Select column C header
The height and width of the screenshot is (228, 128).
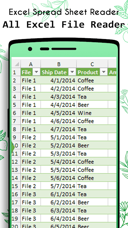click(92, 64)
